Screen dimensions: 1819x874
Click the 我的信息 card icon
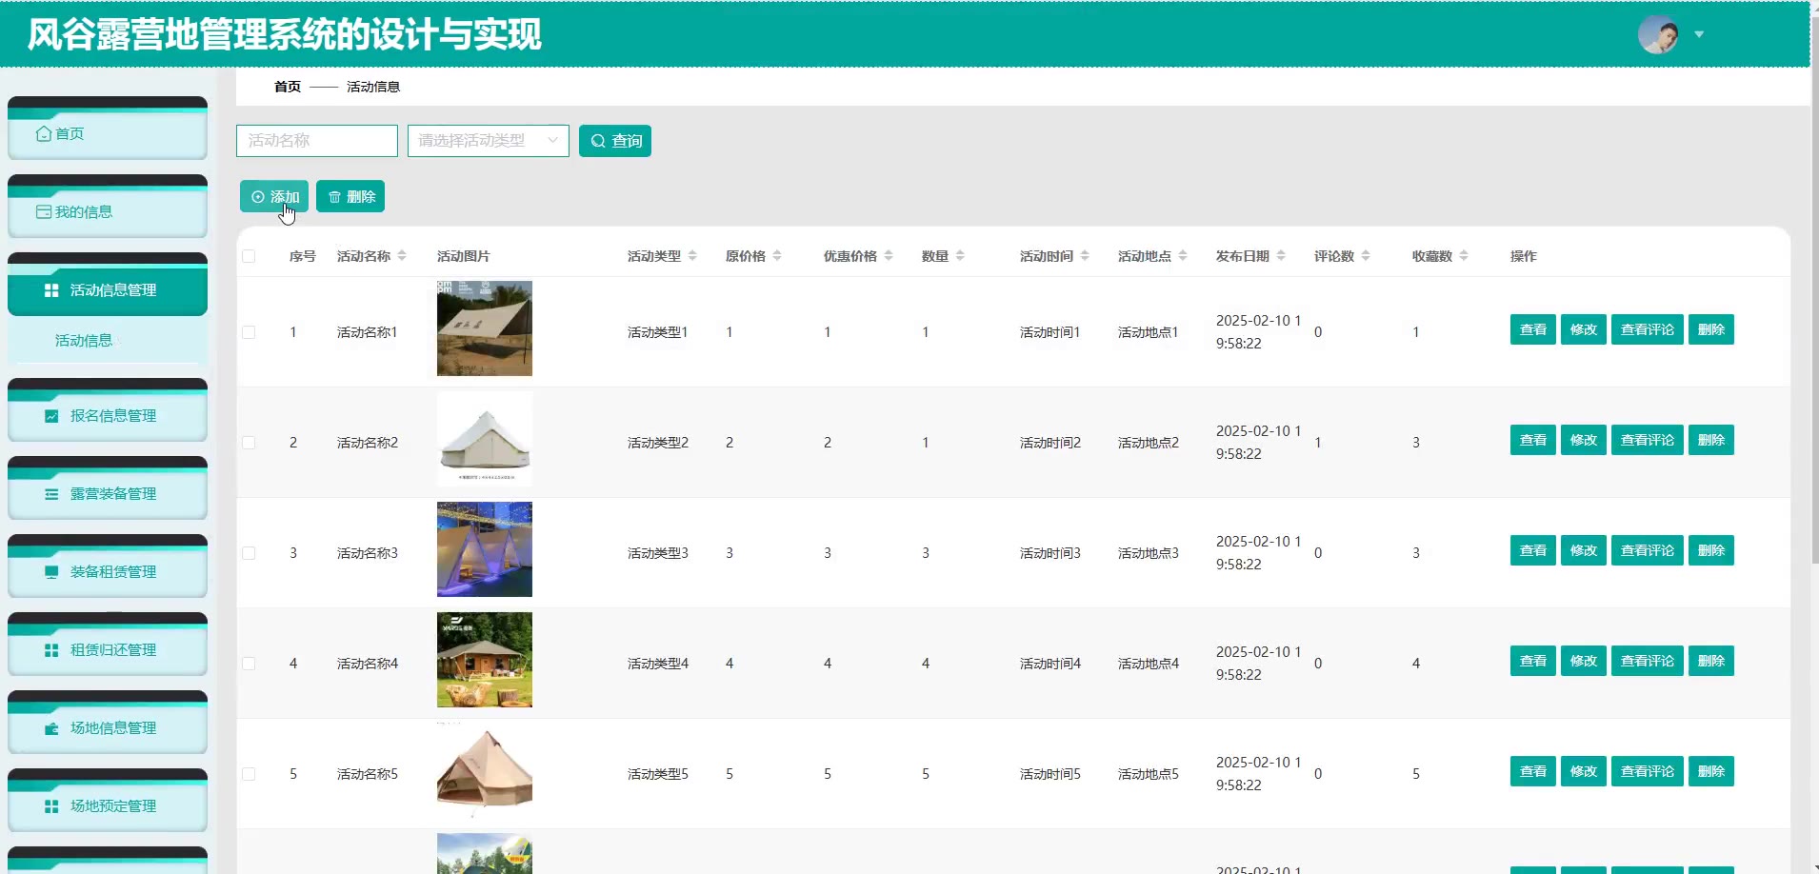44,212
